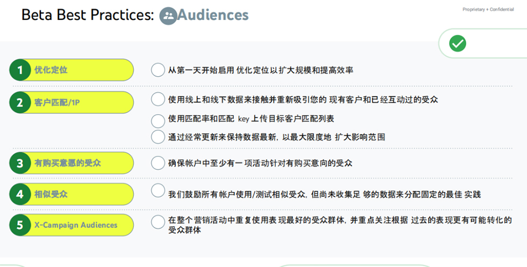Select the 相似受众 yellow label
Screen dimensions: 527x267
pos(81,194)
